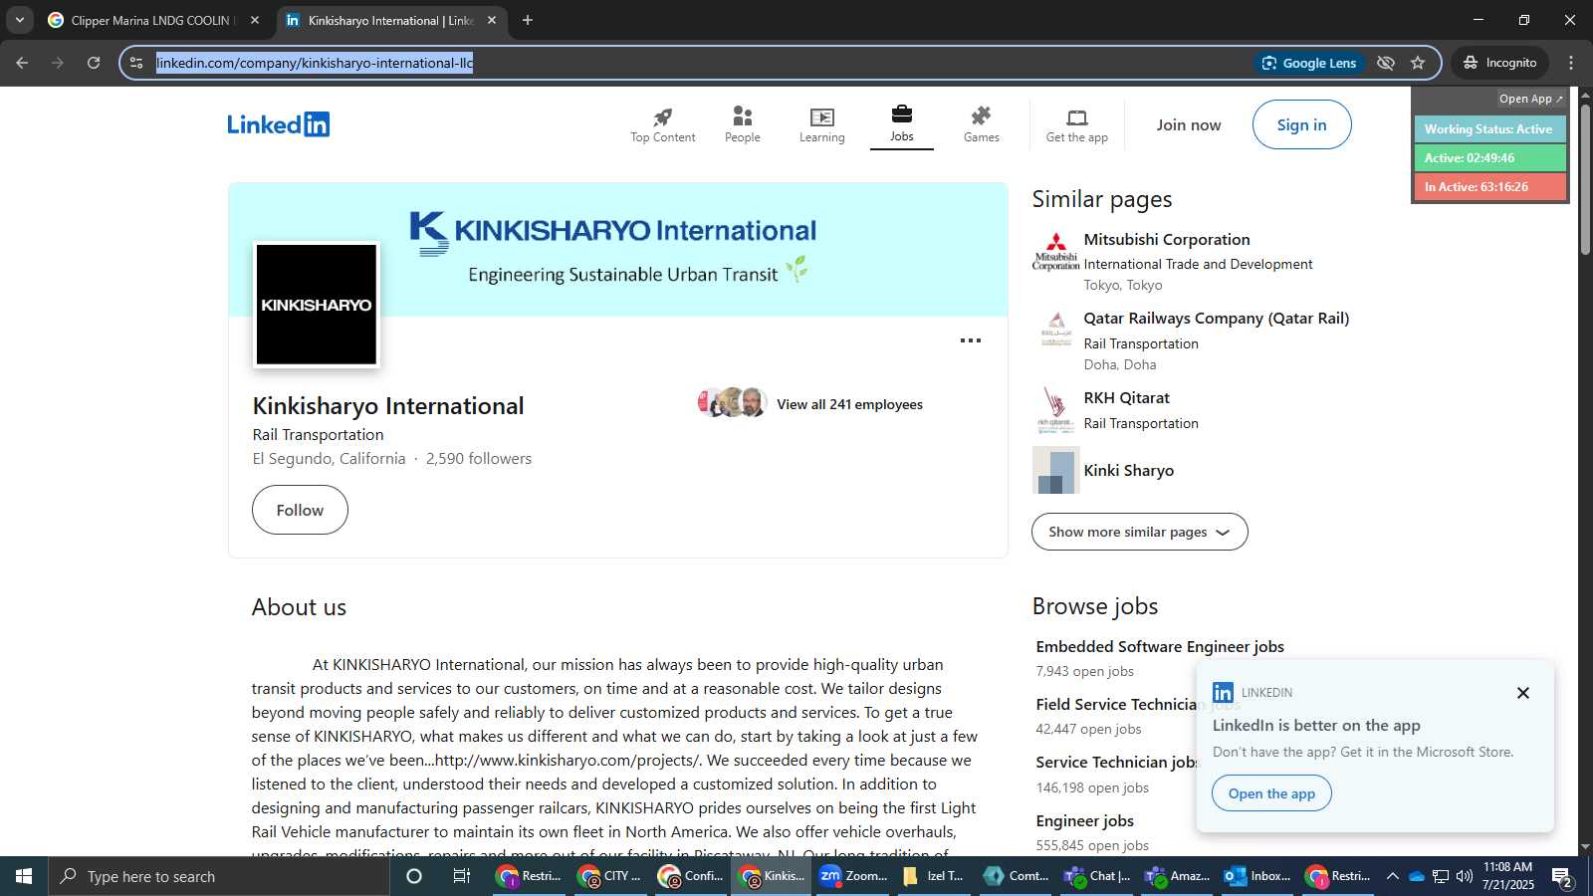Click the Join now link

(1188, 125)
